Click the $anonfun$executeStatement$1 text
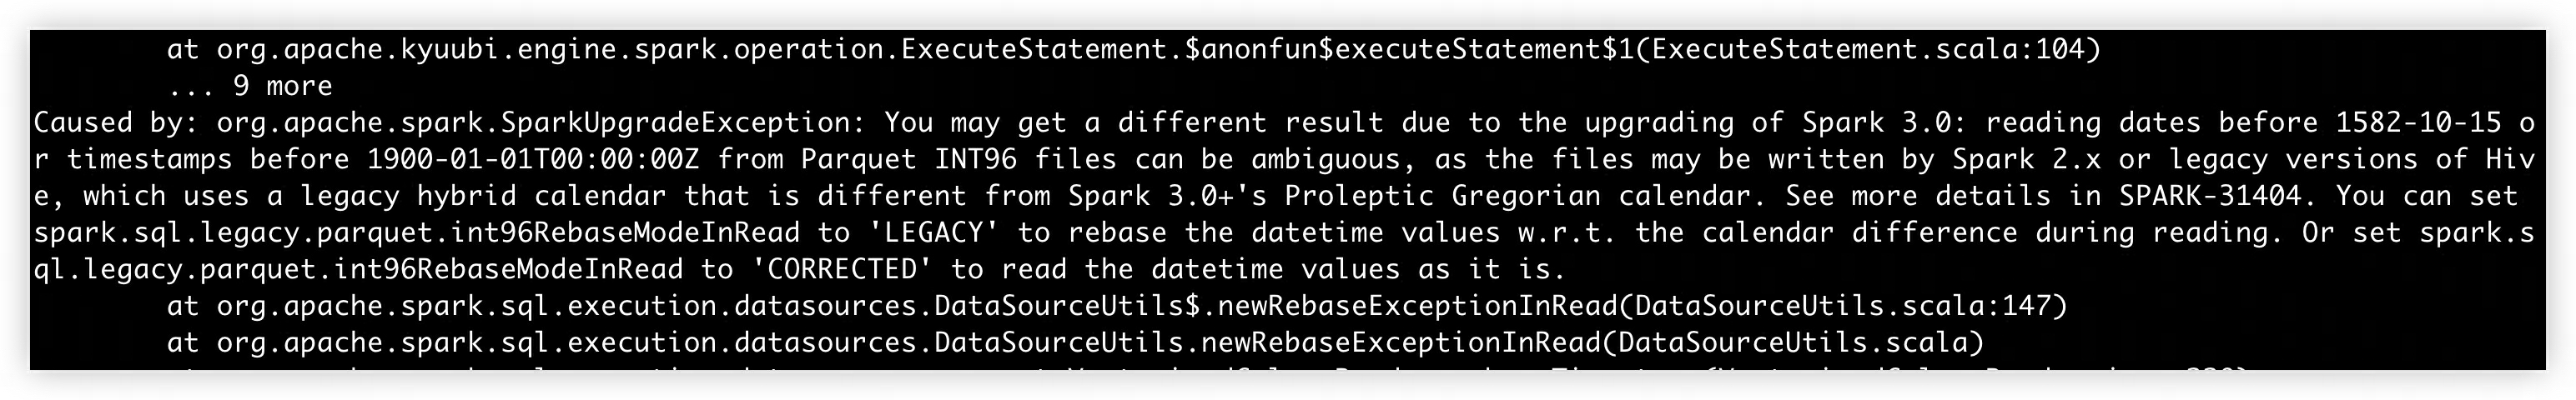The image size is (2576, 400). coord(1409,49)
